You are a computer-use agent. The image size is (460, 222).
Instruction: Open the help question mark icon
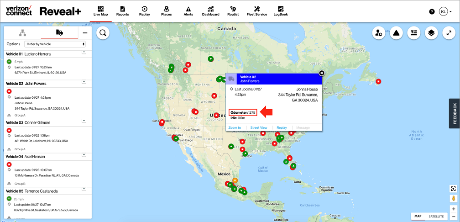click(x=432, y=12)
